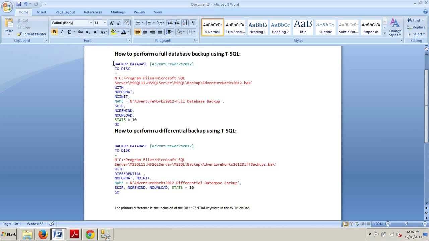Toggle underline formatting
The image size is (429, 241).
[69, 32]
